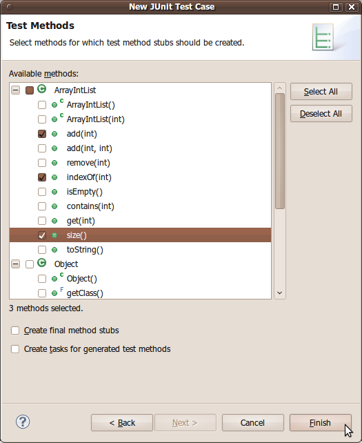Check the add(int, int) checkbox
Screen dimensions: 362x443
42,148
